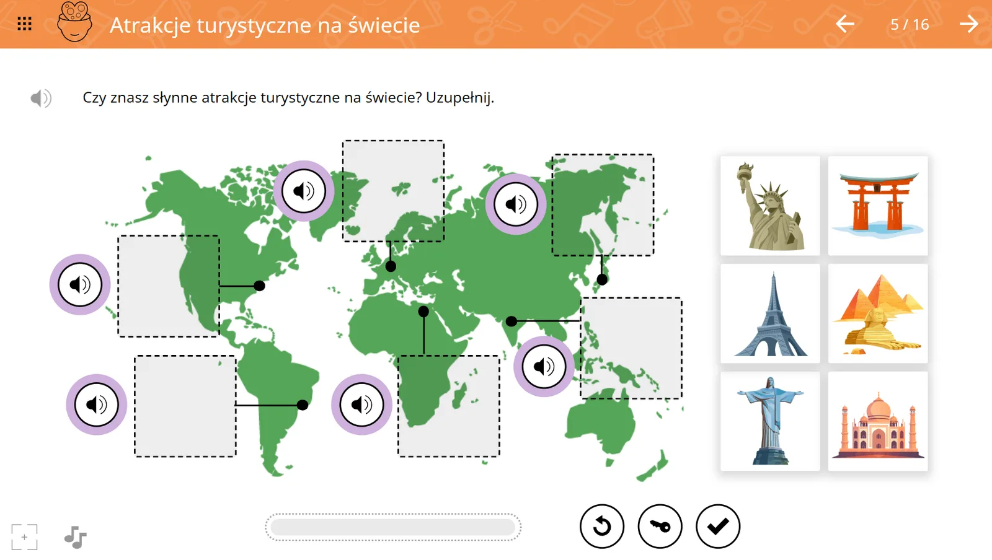Go to next exercise arrow

click(968, 24)
